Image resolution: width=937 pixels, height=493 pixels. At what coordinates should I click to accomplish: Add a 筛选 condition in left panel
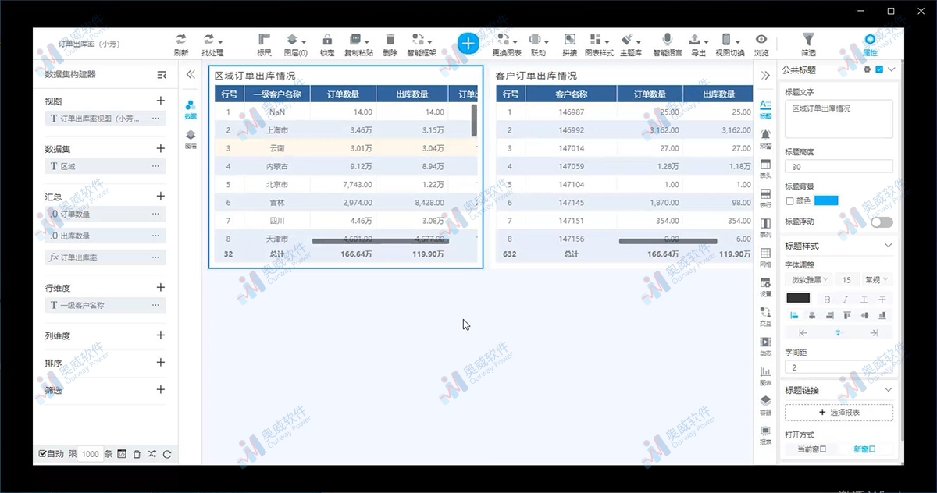(161, 389)
